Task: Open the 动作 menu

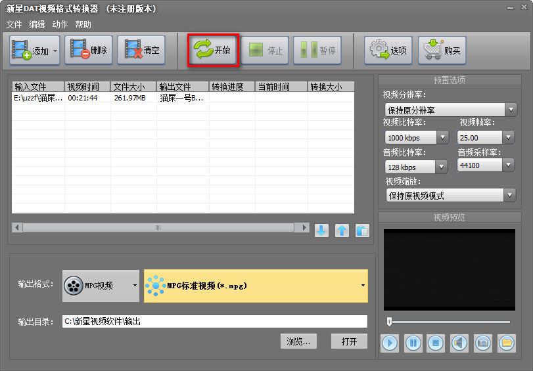Action: pos(60,24)
